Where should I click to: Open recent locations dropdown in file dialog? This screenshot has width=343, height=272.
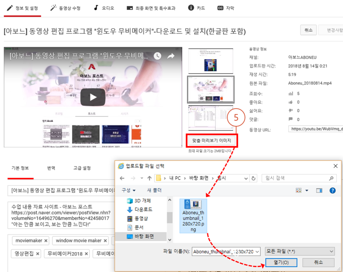(142, 178)
